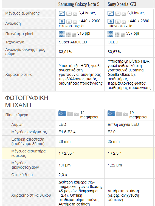The image size is (155, 206).
Task: Click the medium gray pixel-grid icon beside 537 ppi
Action: (x=117, y=35)
